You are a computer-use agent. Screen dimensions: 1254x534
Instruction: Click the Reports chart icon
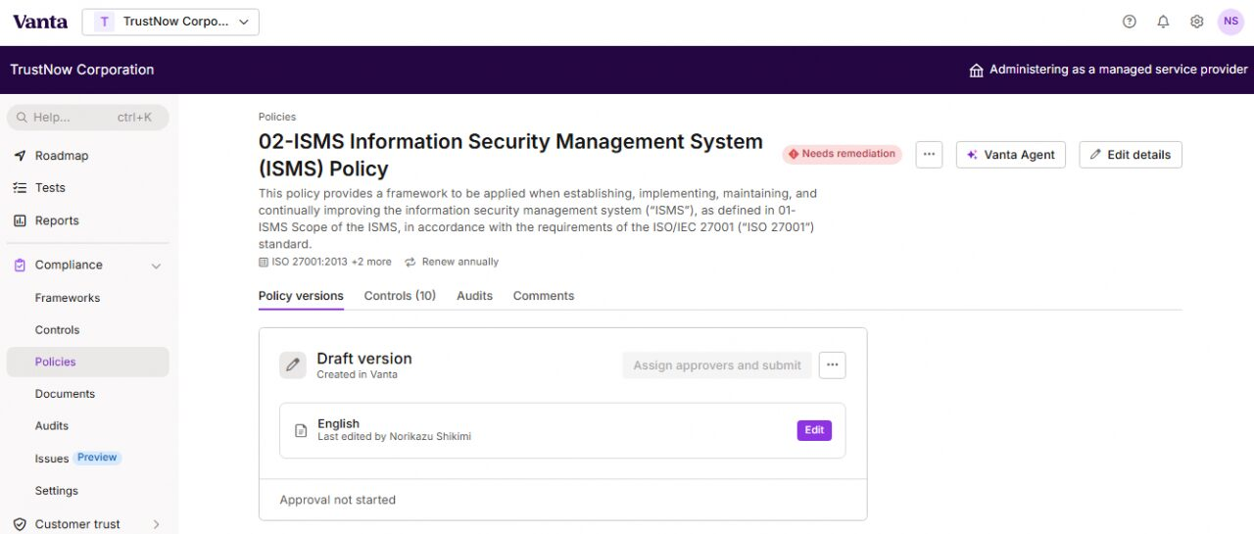point(20,221)
